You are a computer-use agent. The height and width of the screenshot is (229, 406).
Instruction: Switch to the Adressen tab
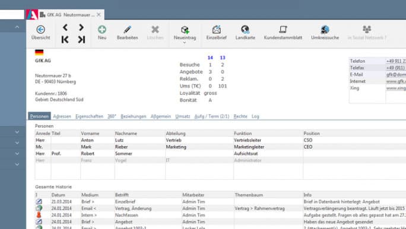(x=62, y=117)
